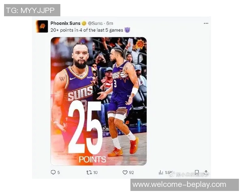Click the retweet count 10

(x=96, y=172)
